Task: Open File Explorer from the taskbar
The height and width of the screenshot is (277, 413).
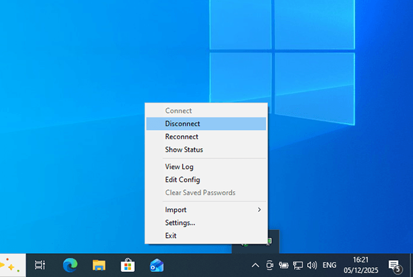Action: pyautogui.click(x=99, y=265)
